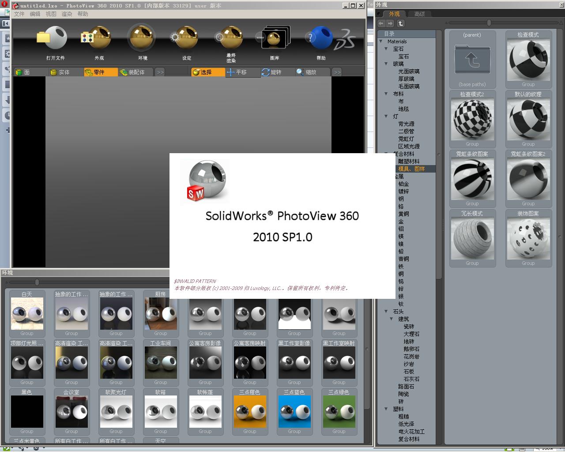Select the 检查模式2 appearance thumbnail
This screenshot has height=452, width=565.
pos(472,119)
